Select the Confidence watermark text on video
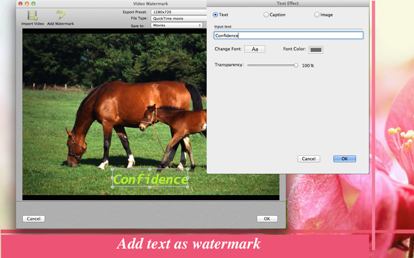This screenshot has width=414, height=258. coord(150,179)
